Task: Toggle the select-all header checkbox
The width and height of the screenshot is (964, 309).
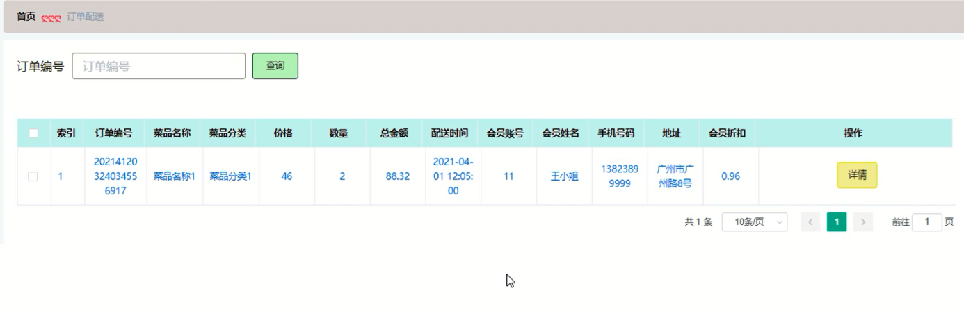Action: point(33,133)
